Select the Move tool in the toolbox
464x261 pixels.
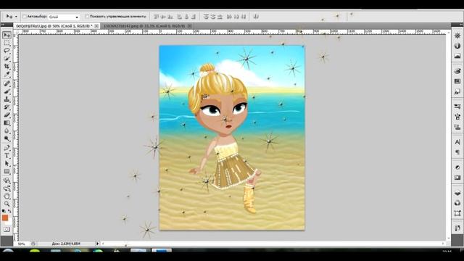pyautogui.click(x=7, y=36)
